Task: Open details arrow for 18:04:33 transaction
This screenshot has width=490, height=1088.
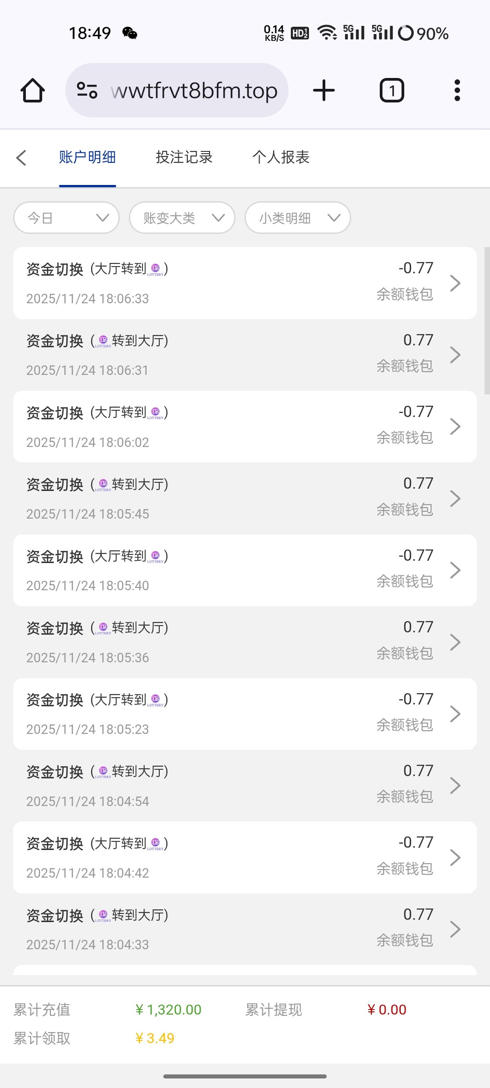Action: [455, 929]
